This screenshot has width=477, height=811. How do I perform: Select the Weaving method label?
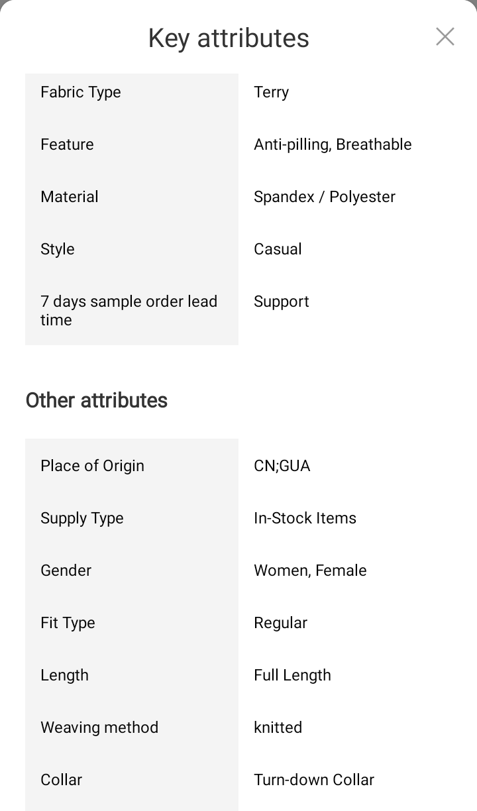(x=99, y=728)
